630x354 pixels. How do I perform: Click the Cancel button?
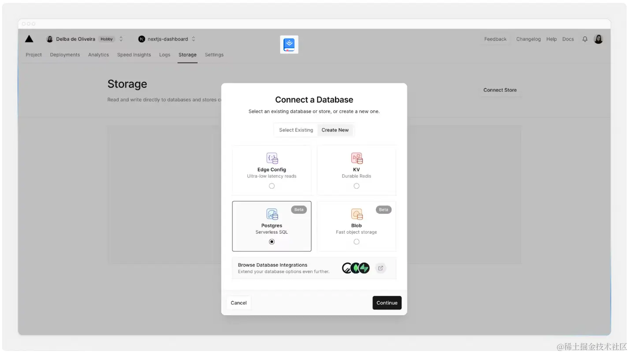click(x=239, y=303)
